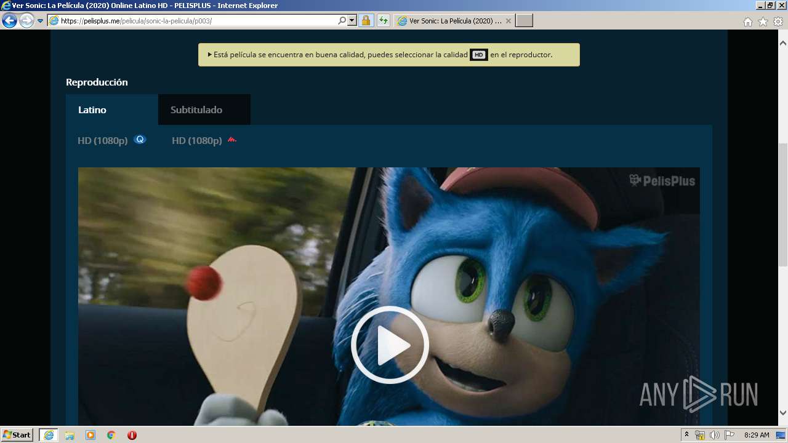788x443 pixels.
Task: Click the search magnifier icon in address bar
Action: pyautogui.click(x=342, y=21)
